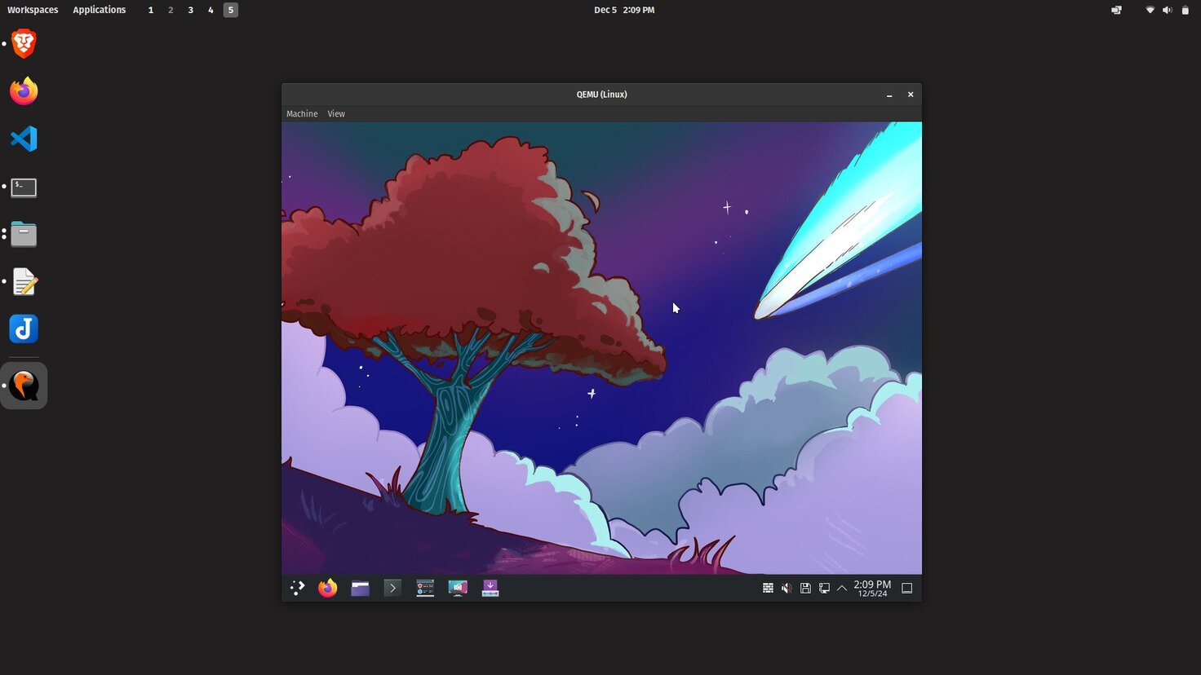Open Files manager from the host dock

coord(24,234)
